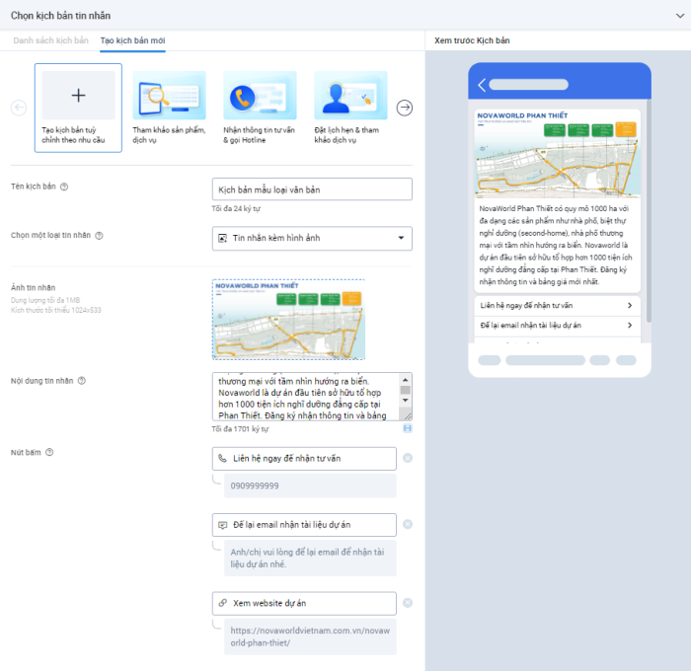Viewport: 691px width, 671px height.
Task: Switch to Danh sách kịch bản tab
Action: point(50,40)
